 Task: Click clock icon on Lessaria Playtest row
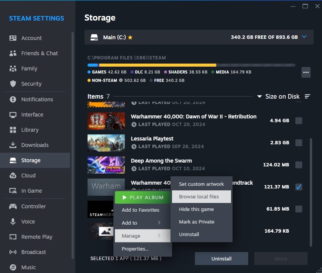pyautogui.click(x=134, y=147)
